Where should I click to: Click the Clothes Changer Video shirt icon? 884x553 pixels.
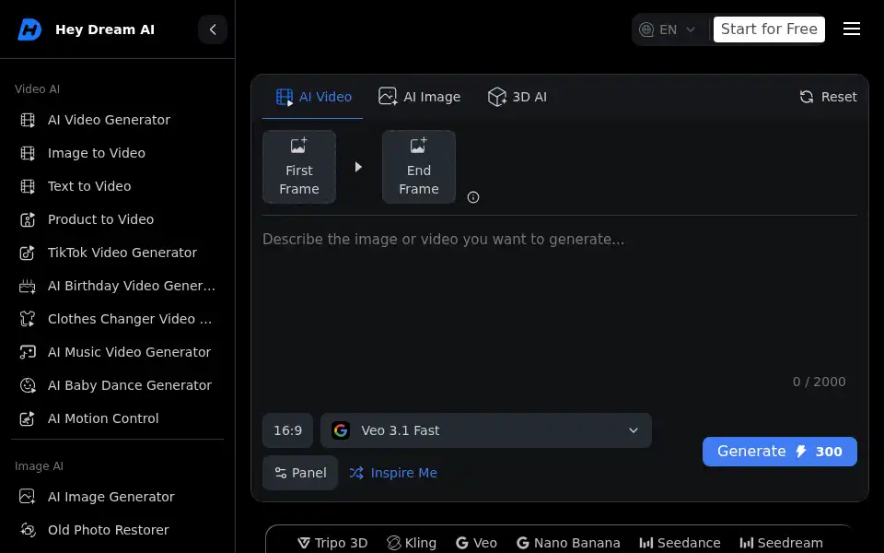coord(28,319)
